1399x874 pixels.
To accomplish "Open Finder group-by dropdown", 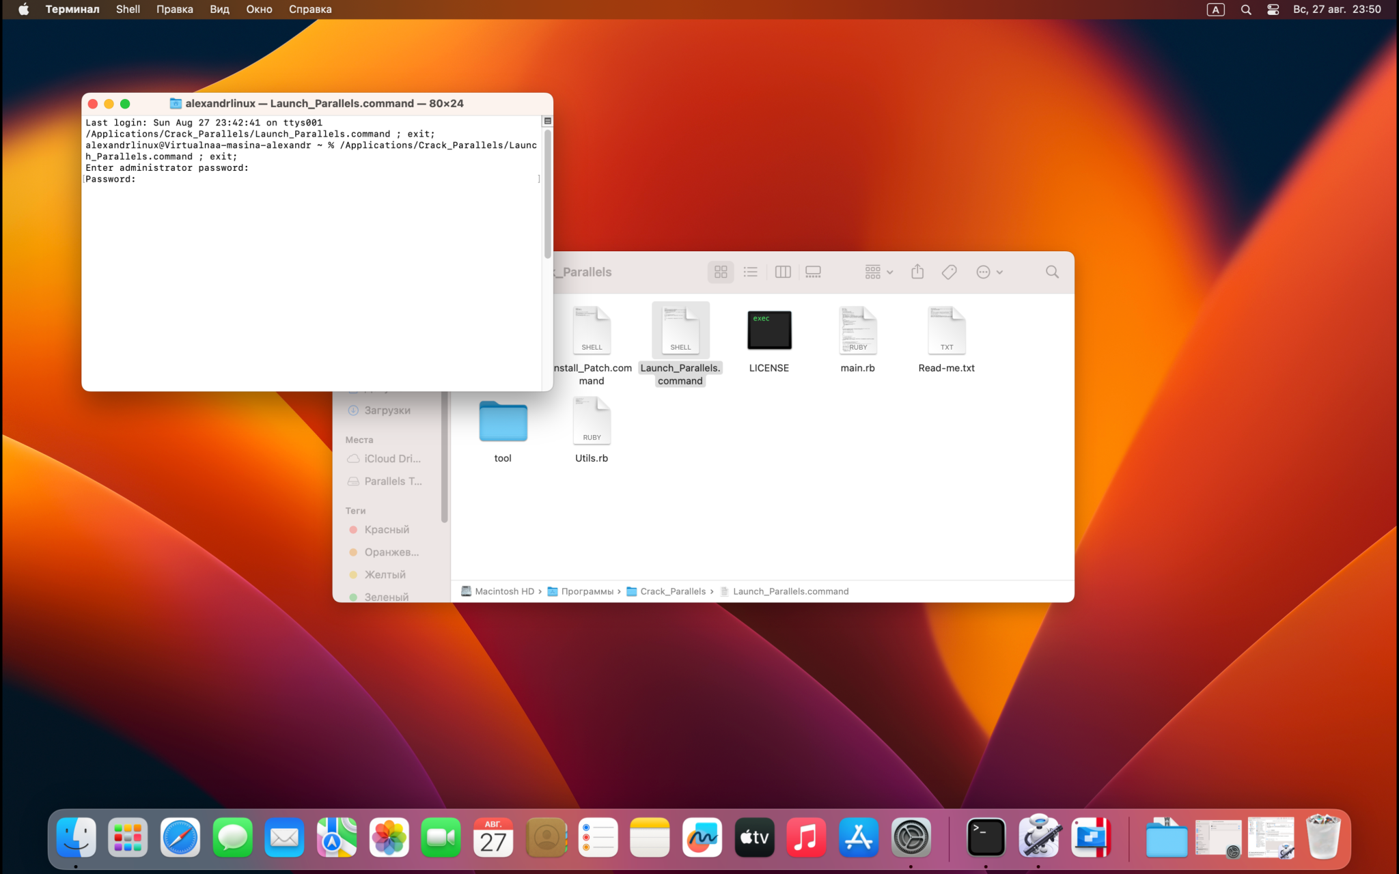I will [878, 272].
